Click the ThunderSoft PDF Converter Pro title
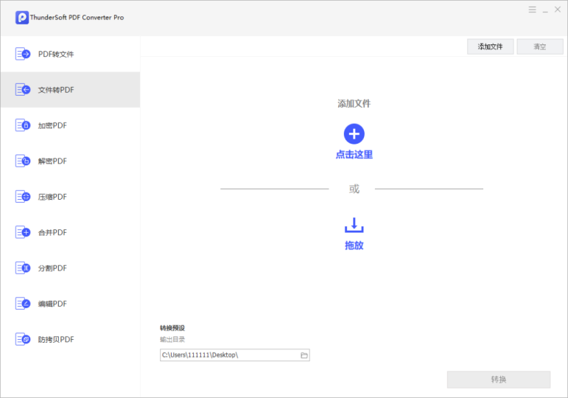The height and width of the screenshot is (398, 568). coord(77,18)
